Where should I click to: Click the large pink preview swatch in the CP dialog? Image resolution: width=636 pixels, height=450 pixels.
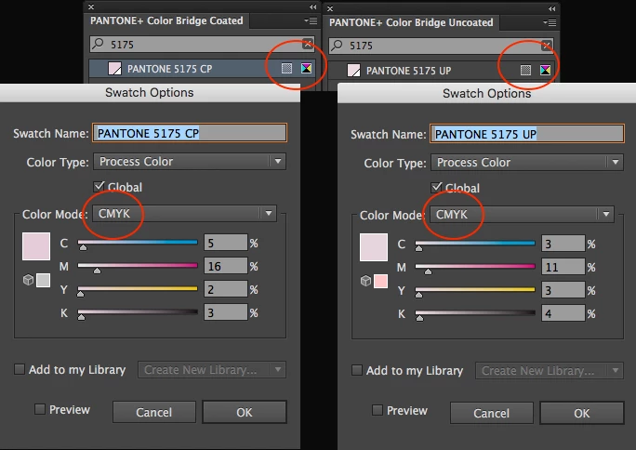[36, 246]
